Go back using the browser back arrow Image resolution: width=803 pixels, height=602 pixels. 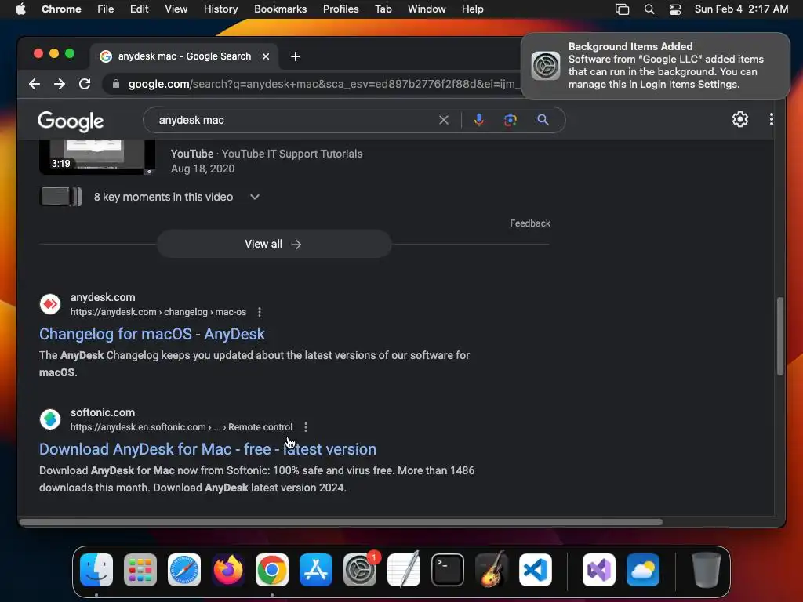pos(35,84)
